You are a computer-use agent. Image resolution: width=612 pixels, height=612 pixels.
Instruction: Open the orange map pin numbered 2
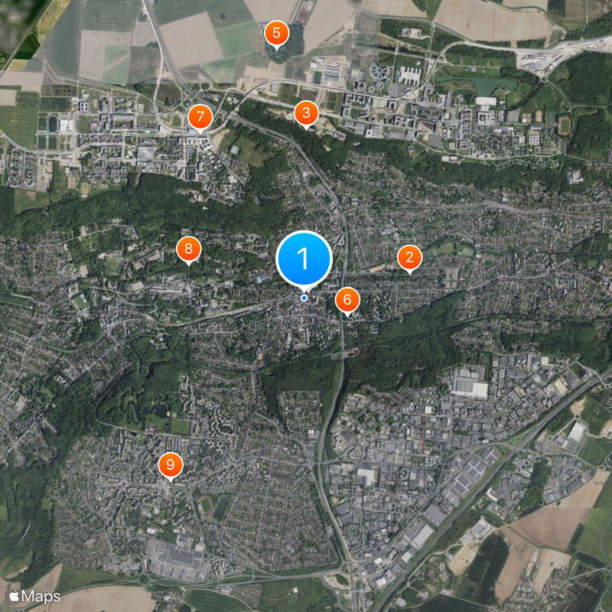(409, 258)
